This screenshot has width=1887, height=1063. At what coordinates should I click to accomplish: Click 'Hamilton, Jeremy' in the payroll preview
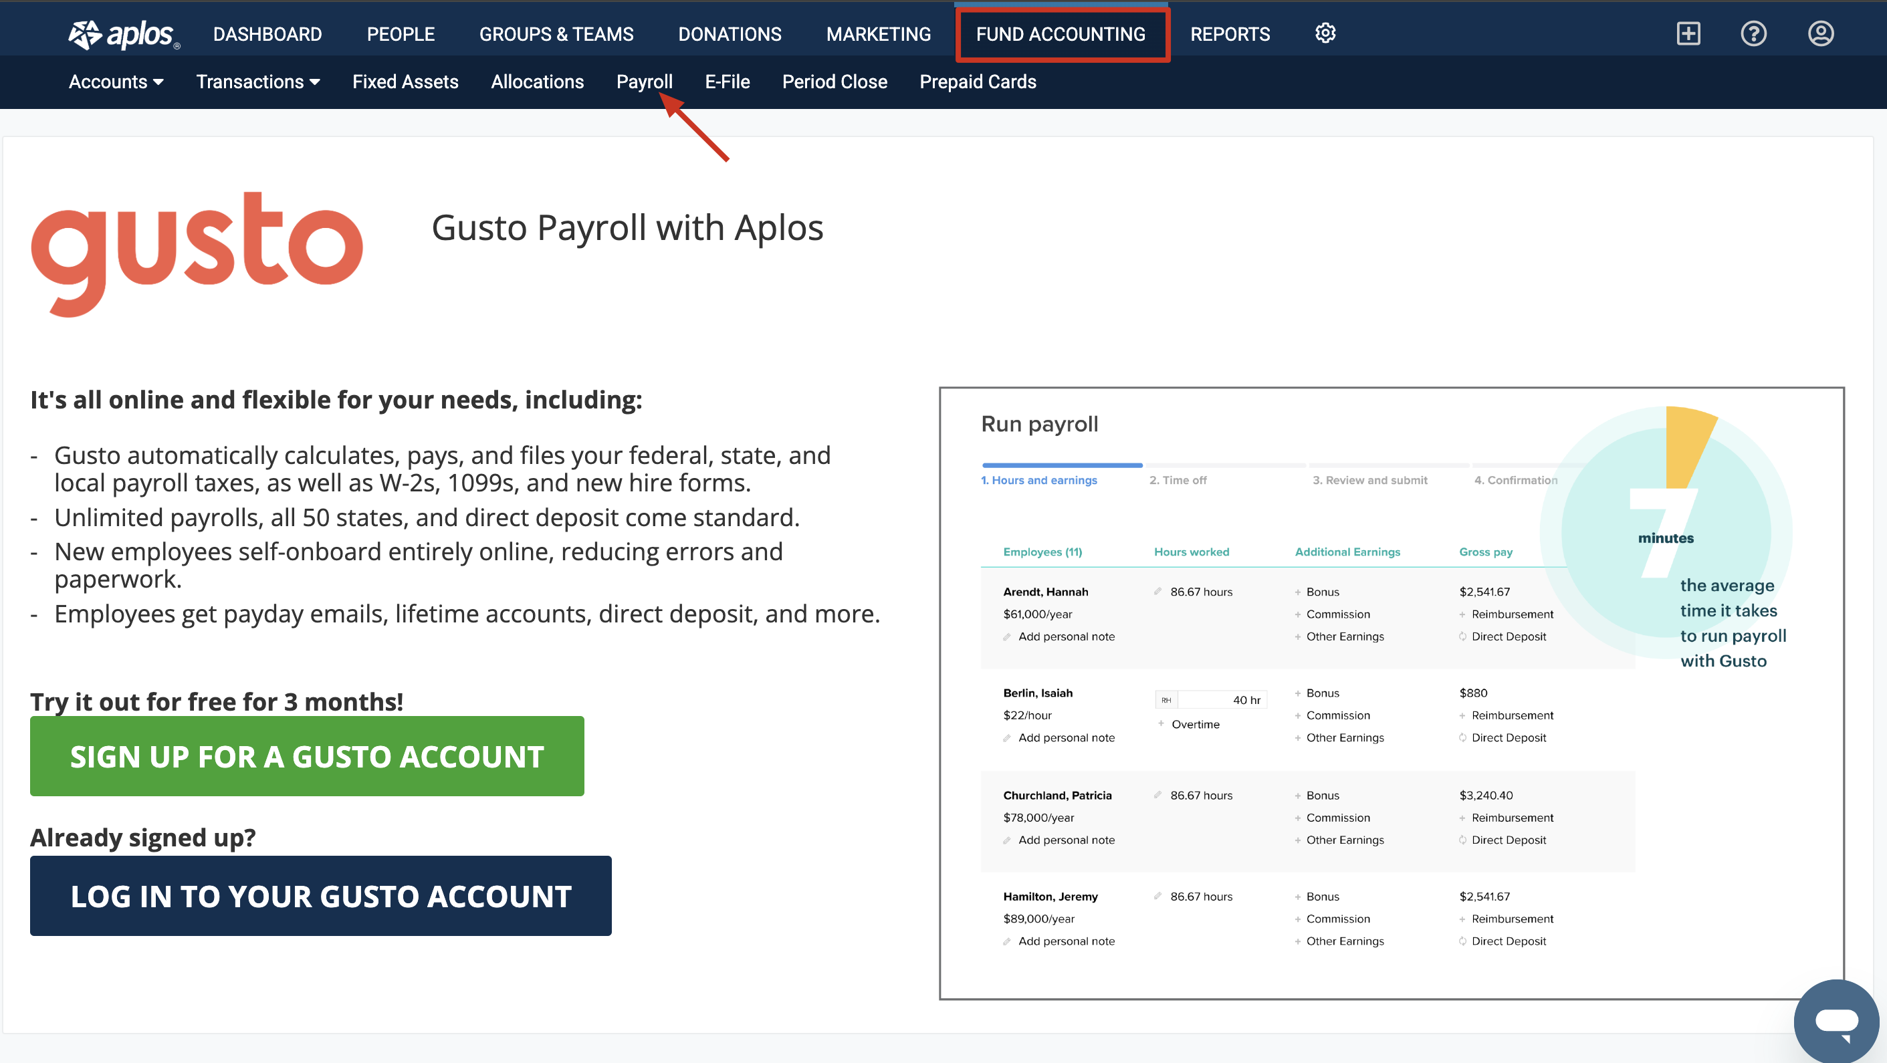pos(1050,897)
